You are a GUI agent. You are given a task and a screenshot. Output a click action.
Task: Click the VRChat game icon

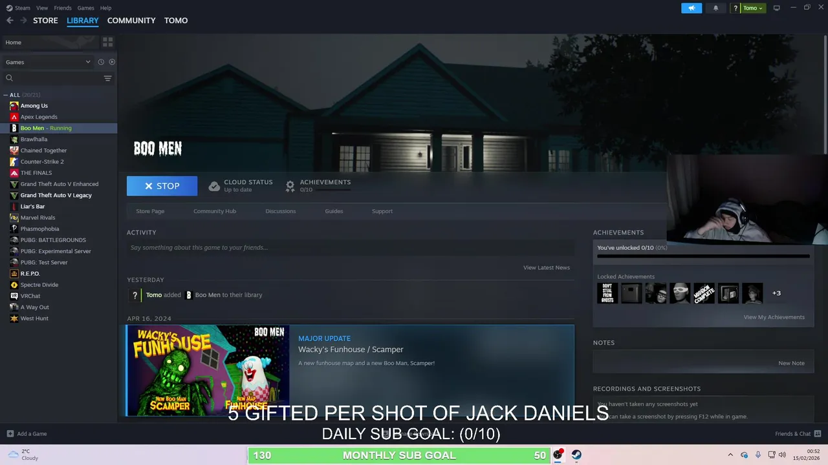[x=14, y=296]
